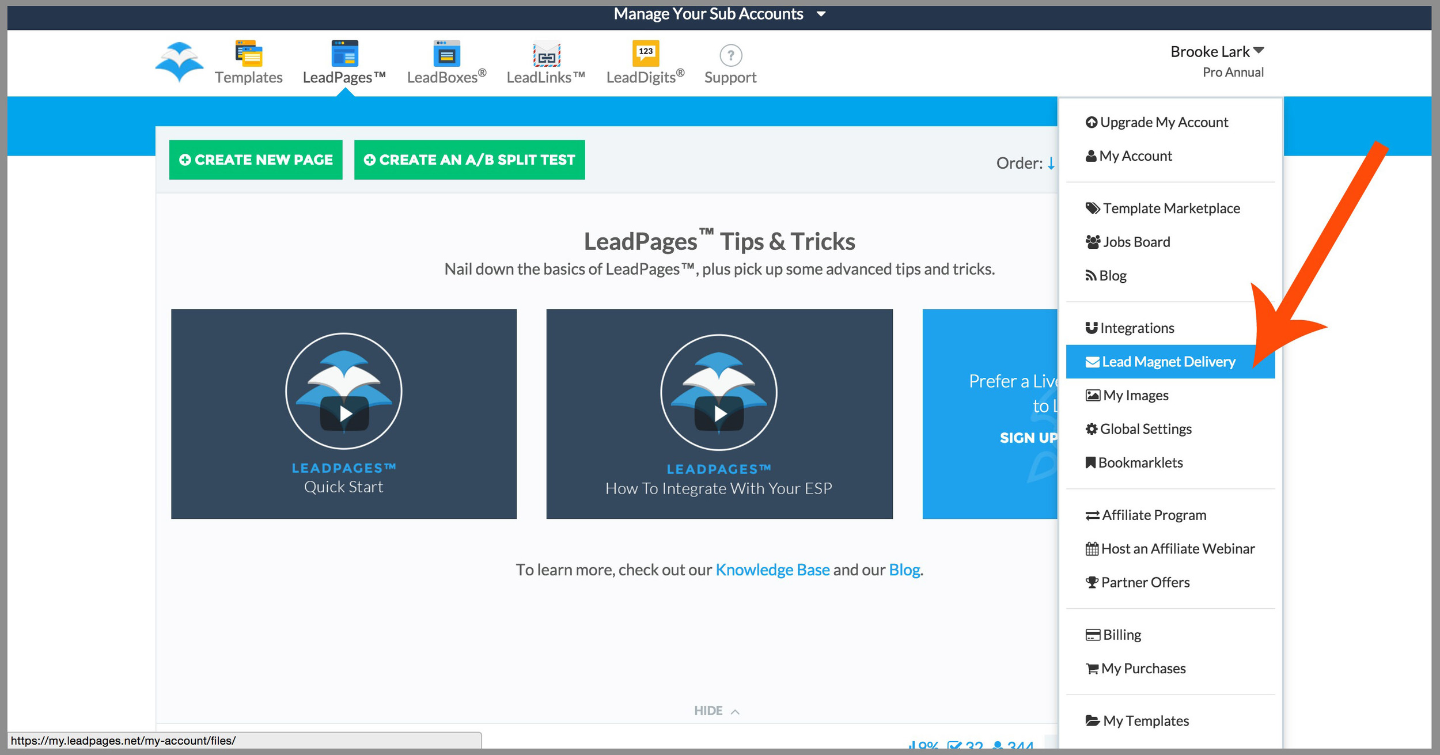Play How To Integrate With Your ESP video
This screenshot has width=1440, height=755.
tap(719, 413)
